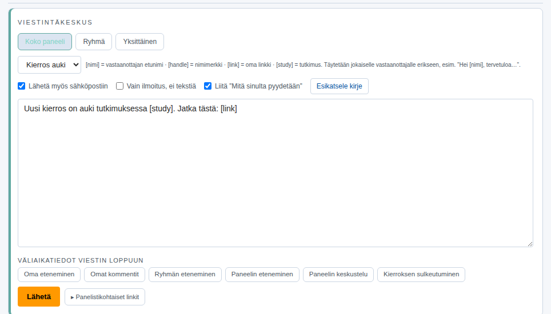Click the VIESTINTÄKESKUS section heading
551x314 pixels.
click(55, 22)
